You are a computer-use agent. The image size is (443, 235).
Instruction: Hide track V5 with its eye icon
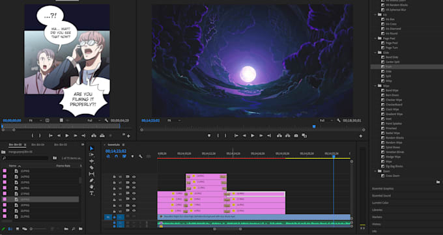click(134, 194)
